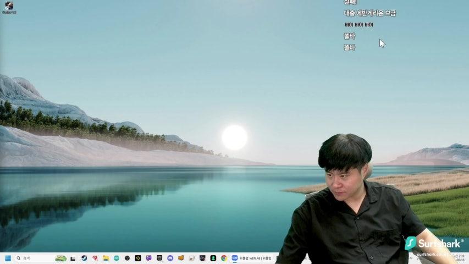Open the landscape search highlight image
Screen dimensions: 469x264
pyautogui.click(x=60, y=258)
